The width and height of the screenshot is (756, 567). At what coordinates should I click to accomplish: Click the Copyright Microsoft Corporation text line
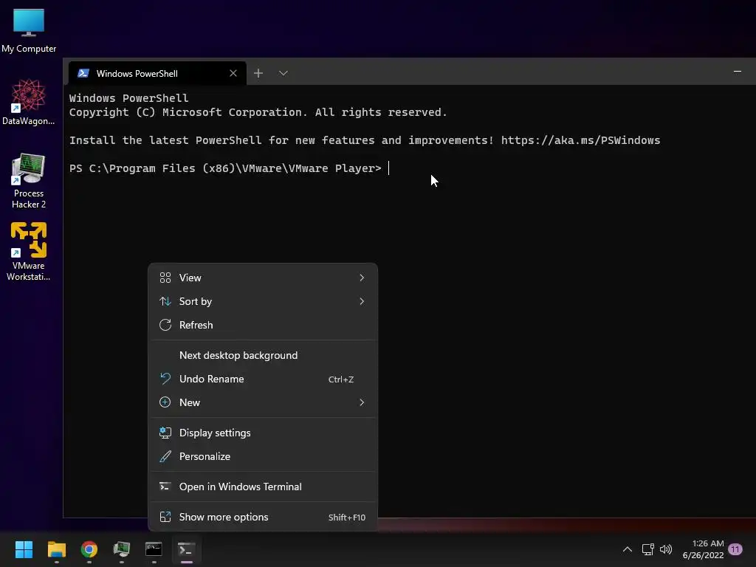click(258, 112)
